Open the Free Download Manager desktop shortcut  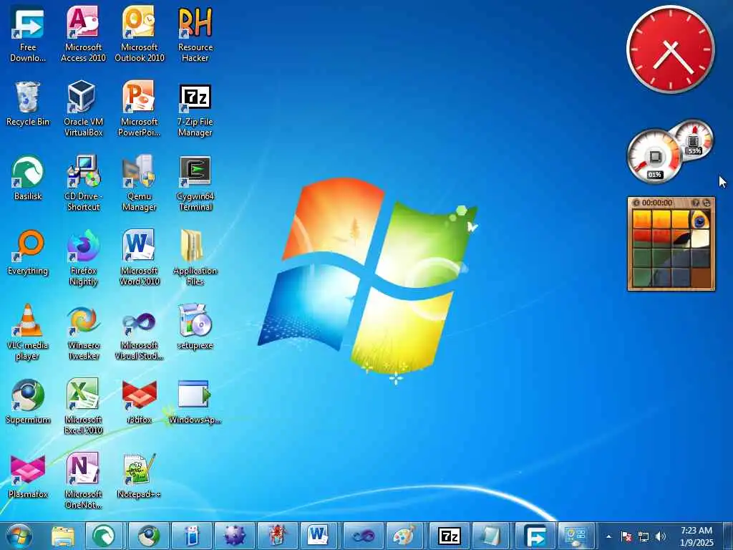click(x=28, y=34)
